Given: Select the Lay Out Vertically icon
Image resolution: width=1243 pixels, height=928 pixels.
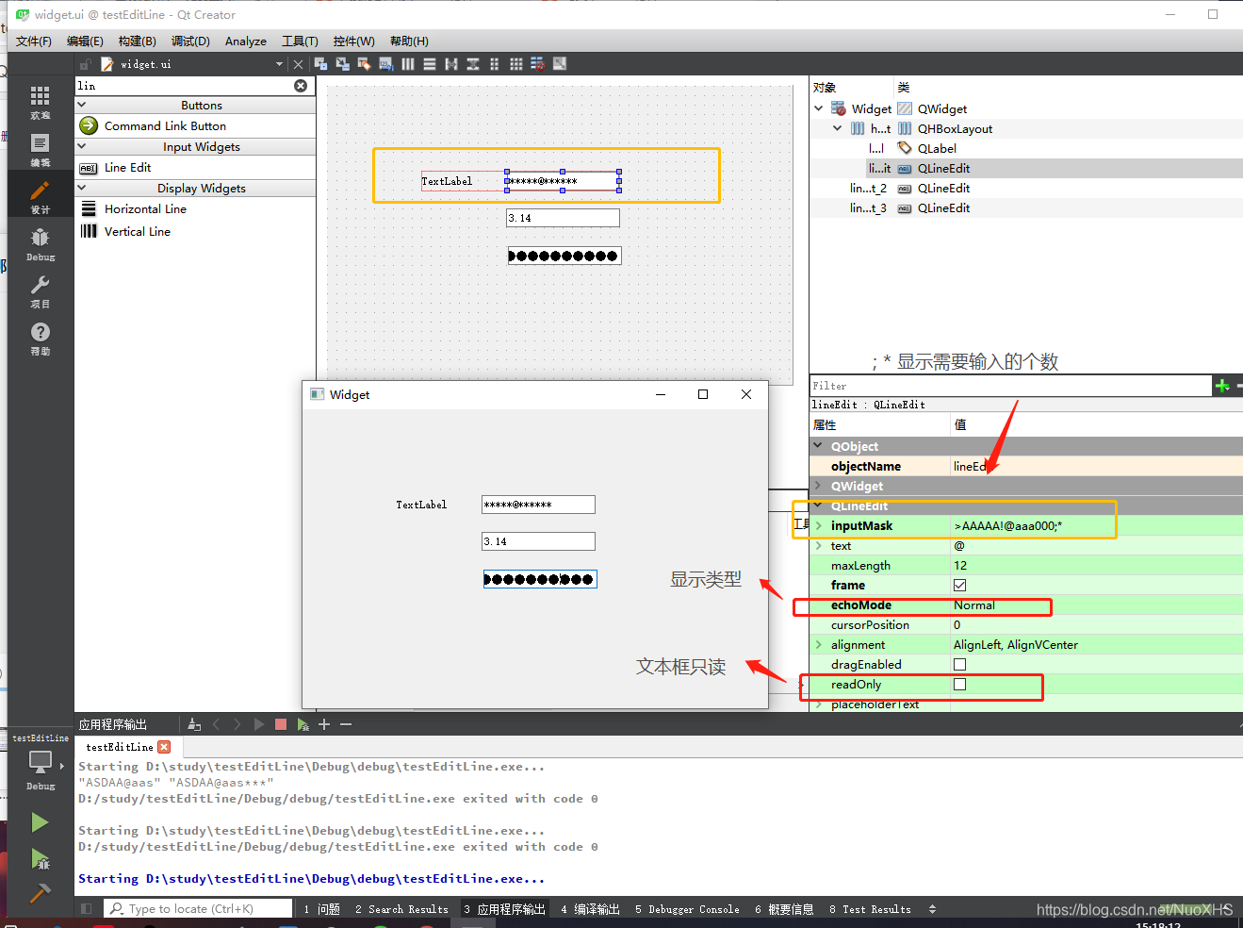Looking at the screenshot, I should pos(429,63).
